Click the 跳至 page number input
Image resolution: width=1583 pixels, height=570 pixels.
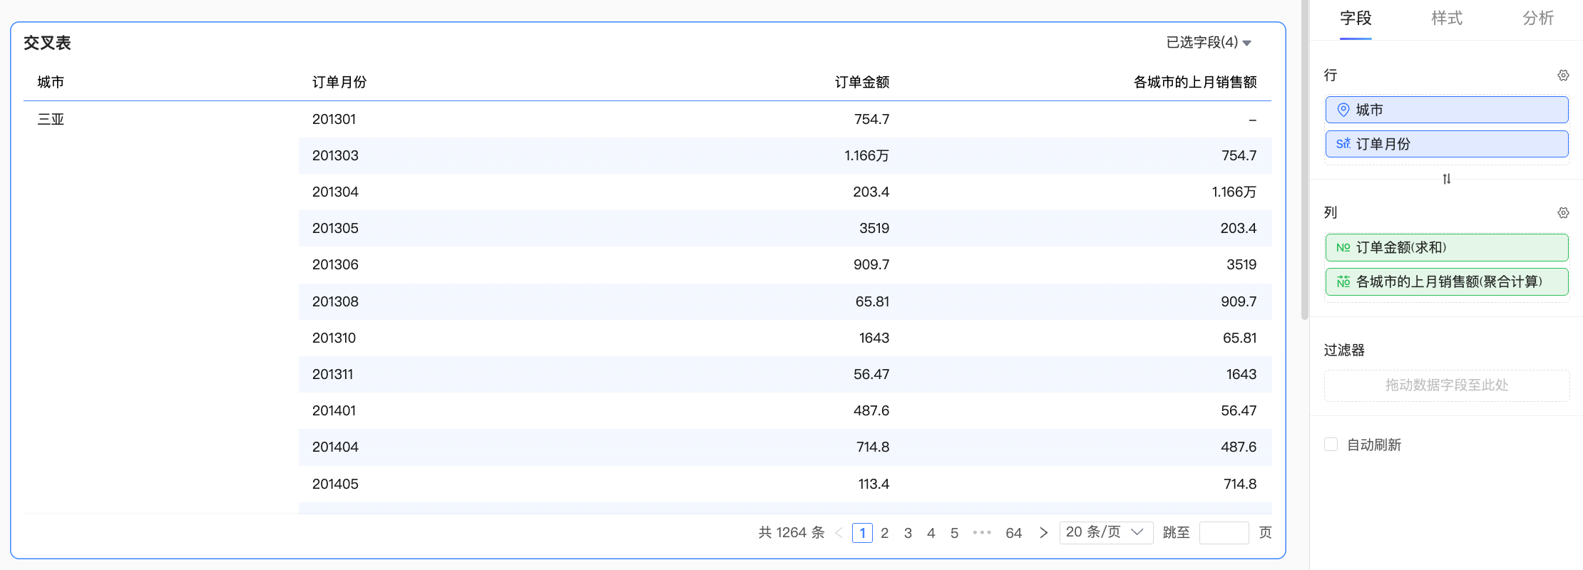tap(1224, 533)
